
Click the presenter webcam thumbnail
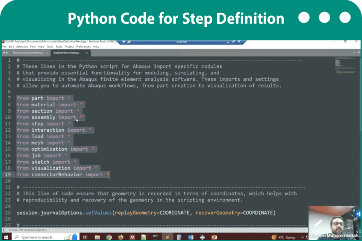tap(335, 223)
